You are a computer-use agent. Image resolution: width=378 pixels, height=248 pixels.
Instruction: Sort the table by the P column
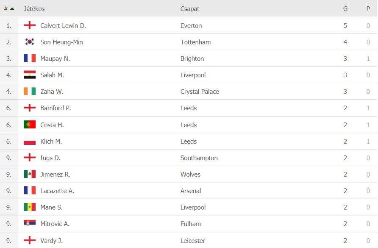[x=368, y=8]
